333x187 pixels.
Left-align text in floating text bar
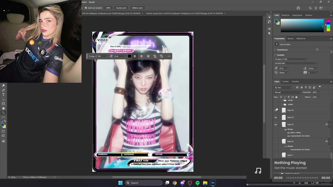click(x=135, y=56)
